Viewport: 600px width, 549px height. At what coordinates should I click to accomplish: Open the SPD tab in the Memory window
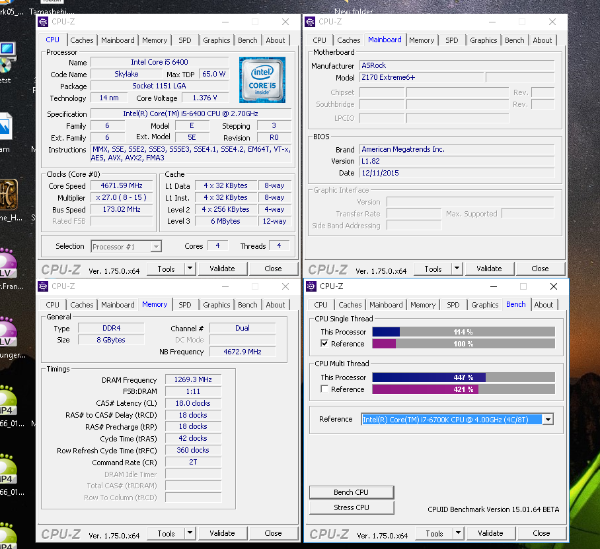185,305
